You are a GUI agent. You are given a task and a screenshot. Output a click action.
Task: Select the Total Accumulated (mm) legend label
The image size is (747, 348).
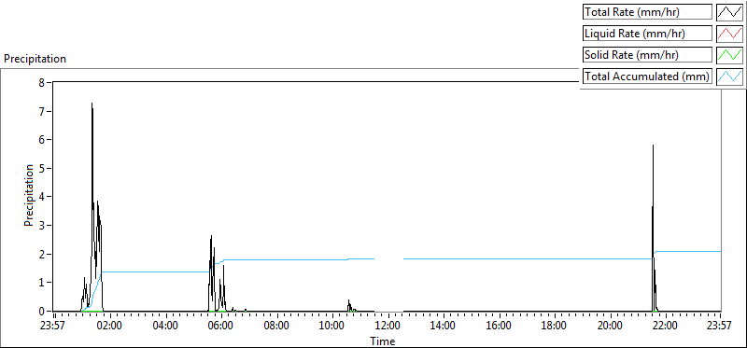click(x=647, y=76)
